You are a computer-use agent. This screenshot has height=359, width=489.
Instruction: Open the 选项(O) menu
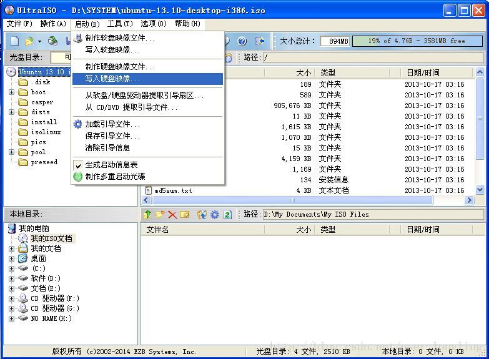pos(154,24)
